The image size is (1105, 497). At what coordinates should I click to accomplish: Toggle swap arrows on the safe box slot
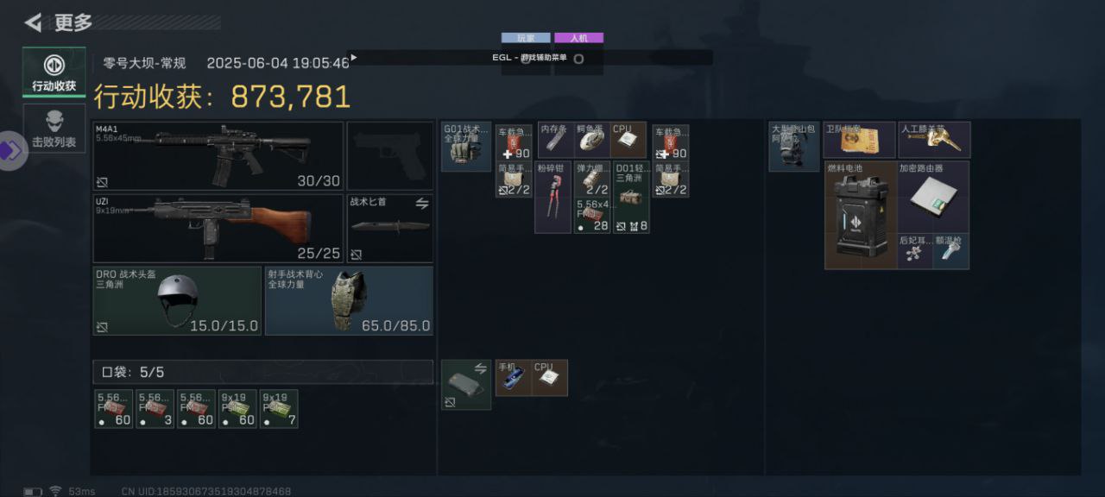481,368
